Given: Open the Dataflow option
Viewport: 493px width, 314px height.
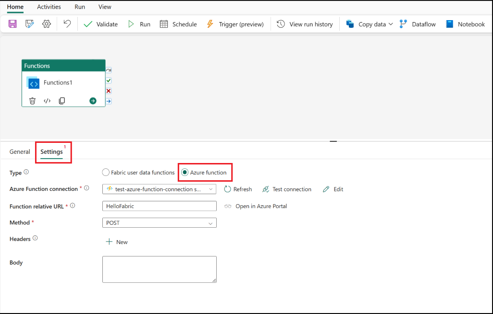Looking at the screenshot, I should coord(417,23).
